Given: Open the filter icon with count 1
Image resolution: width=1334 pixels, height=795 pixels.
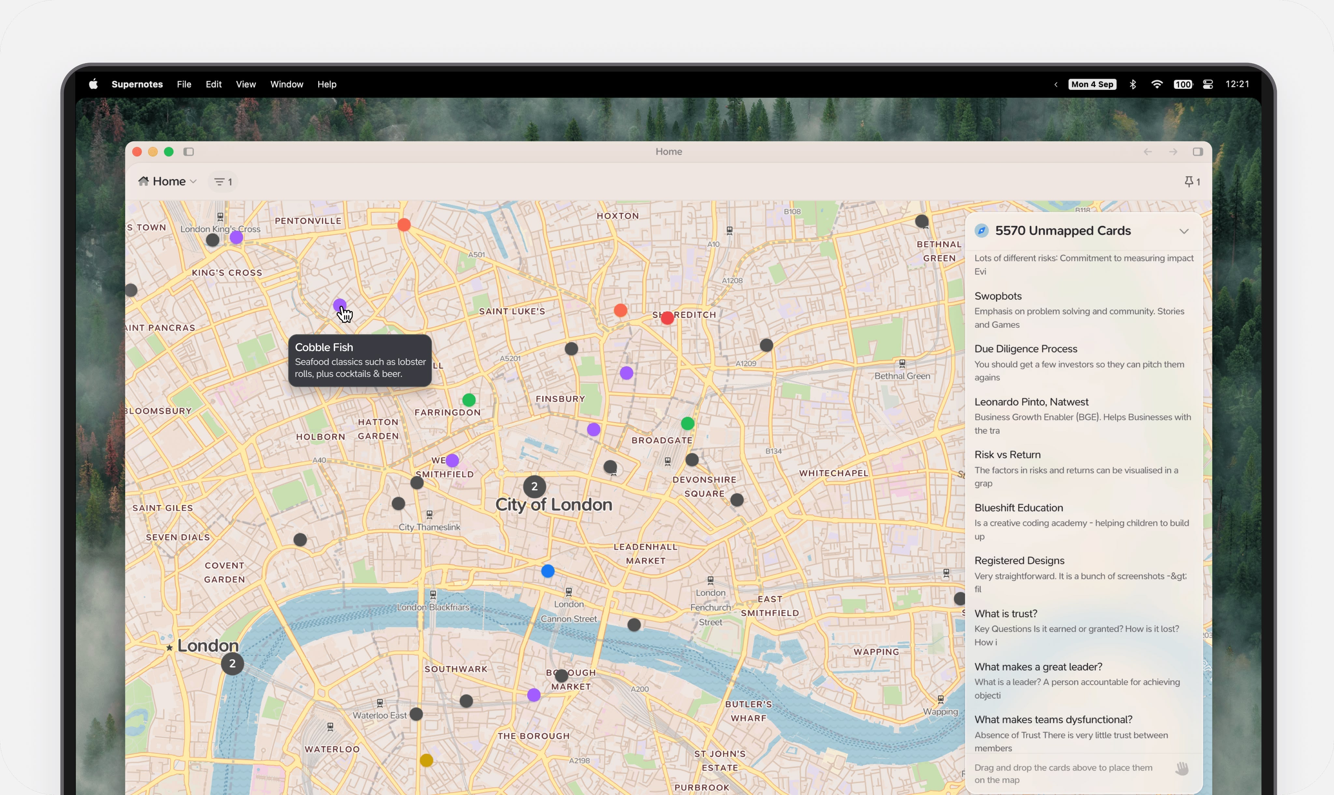Looking at the screenshot, I should [x=223, y=182].
